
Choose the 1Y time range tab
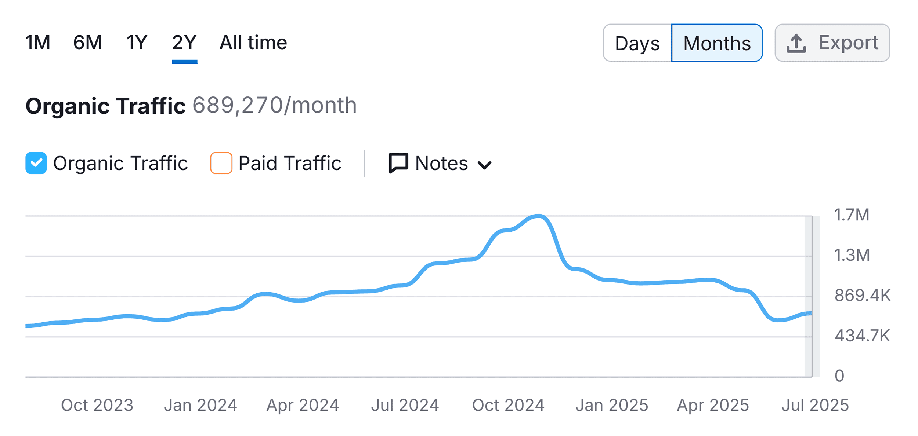[137, 43]
